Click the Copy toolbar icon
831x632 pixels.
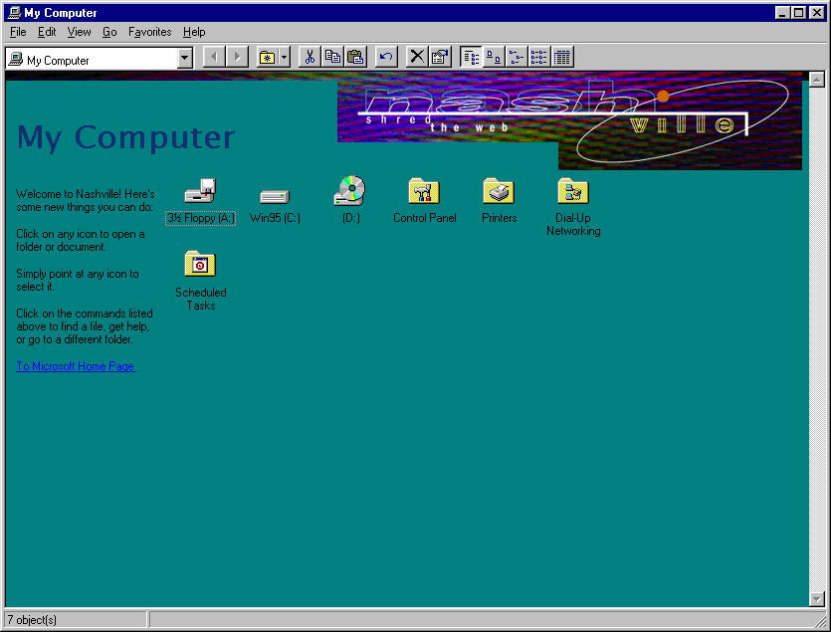332,57
